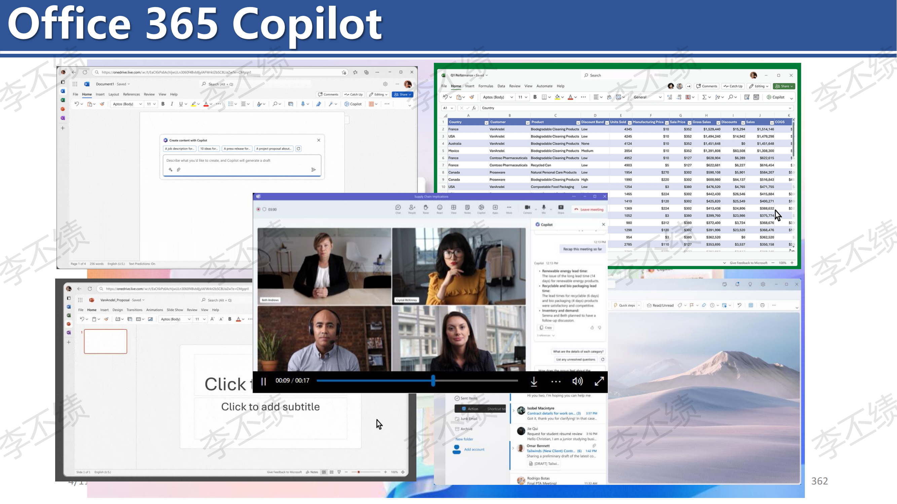Open the Product column filter dropdown in Excel

[578, 122]
